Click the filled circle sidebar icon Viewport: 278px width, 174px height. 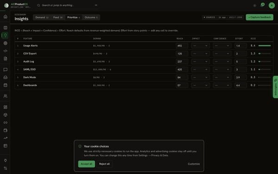(x=6, y=43)
